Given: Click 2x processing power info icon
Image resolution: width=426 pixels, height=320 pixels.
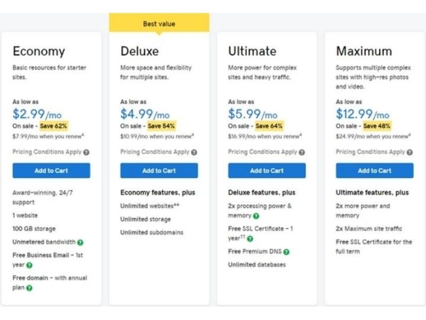Looking at the screenshot, I should pyautogui.click(x=256, y=216).
